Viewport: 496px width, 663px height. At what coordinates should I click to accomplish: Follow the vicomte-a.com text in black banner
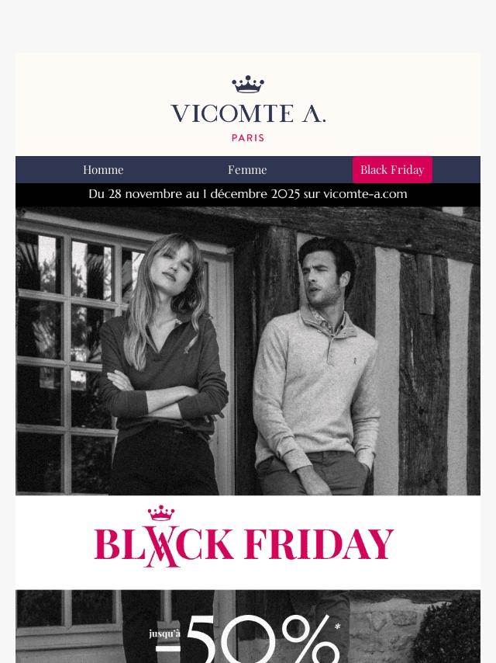click(x=365, y=194)
